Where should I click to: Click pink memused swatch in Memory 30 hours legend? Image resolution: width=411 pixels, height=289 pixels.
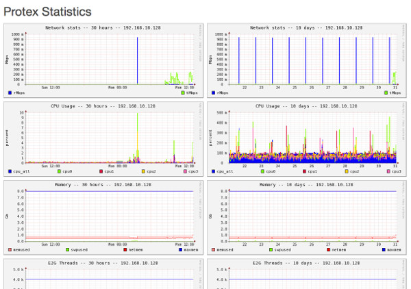tap(10, 250)
